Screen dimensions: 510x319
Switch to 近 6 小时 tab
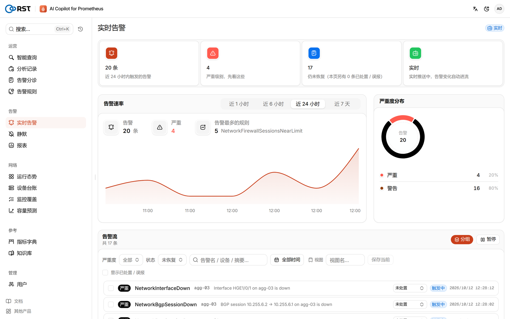click(273, 104)
